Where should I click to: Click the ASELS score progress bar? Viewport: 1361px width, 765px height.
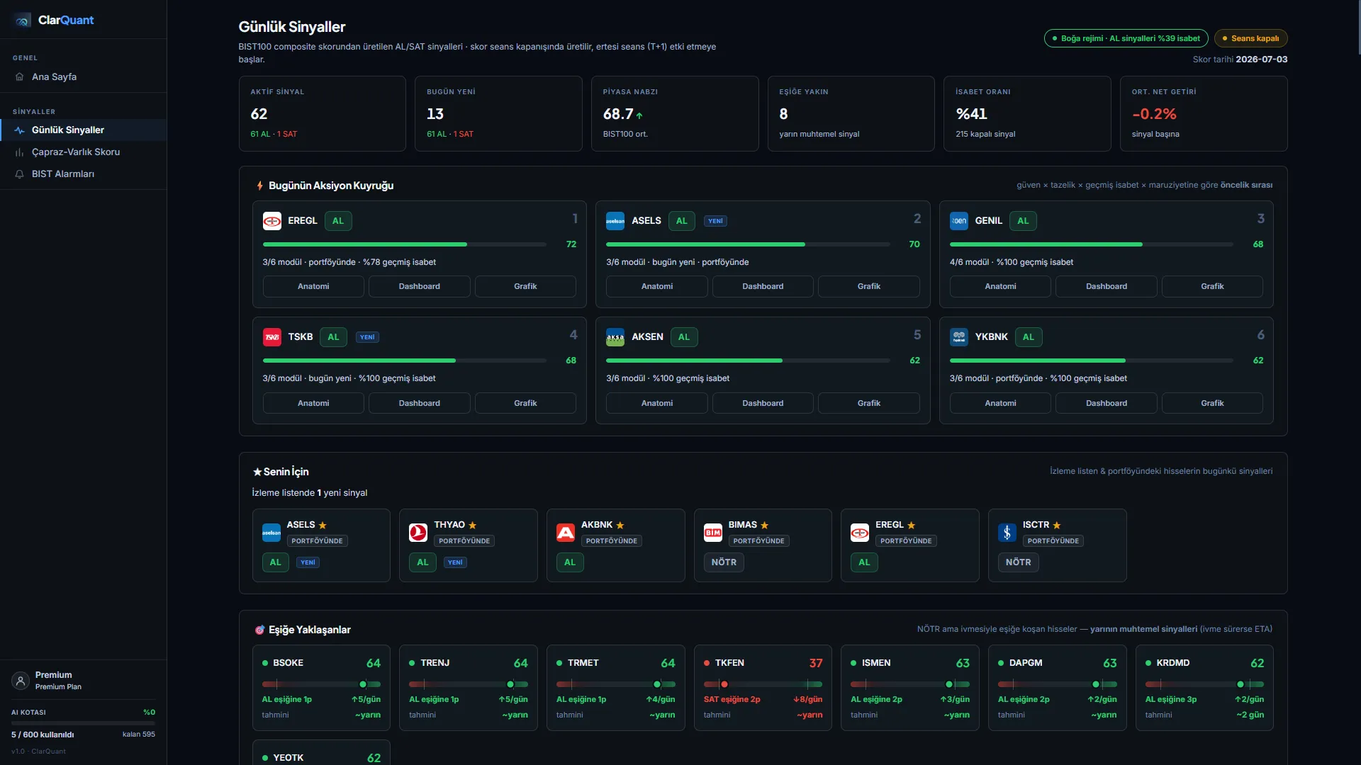tap(748, 244)
